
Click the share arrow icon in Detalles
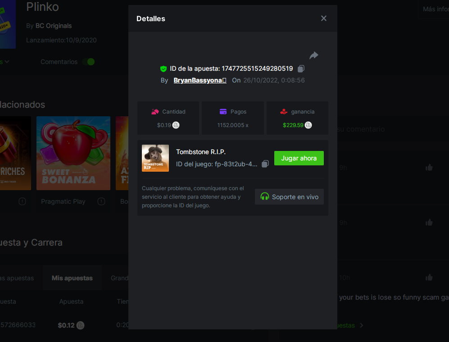(314, 55)
